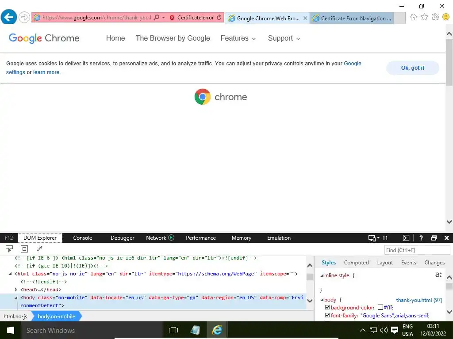Select the DOM Explorer tab

[x=40, y=238]
